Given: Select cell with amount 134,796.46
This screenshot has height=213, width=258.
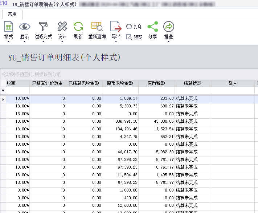Looking at the screenshot, I should pos(120,129).
